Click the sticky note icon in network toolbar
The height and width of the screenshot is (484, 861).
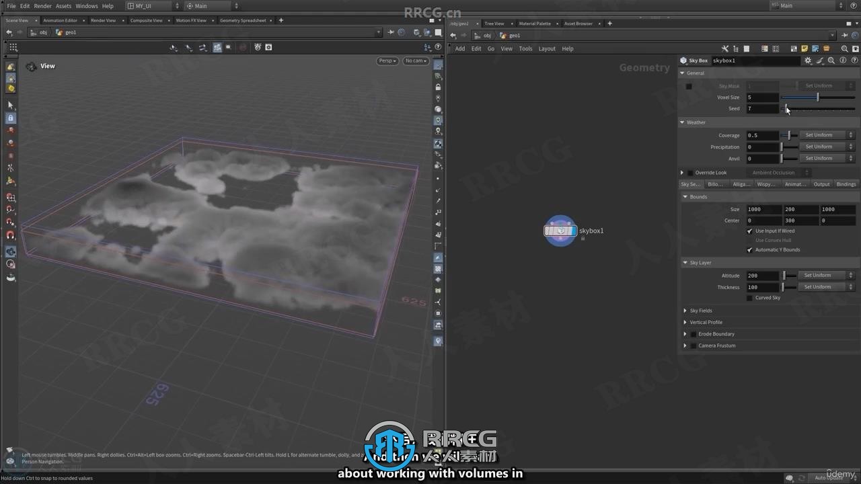pos(804,48)
